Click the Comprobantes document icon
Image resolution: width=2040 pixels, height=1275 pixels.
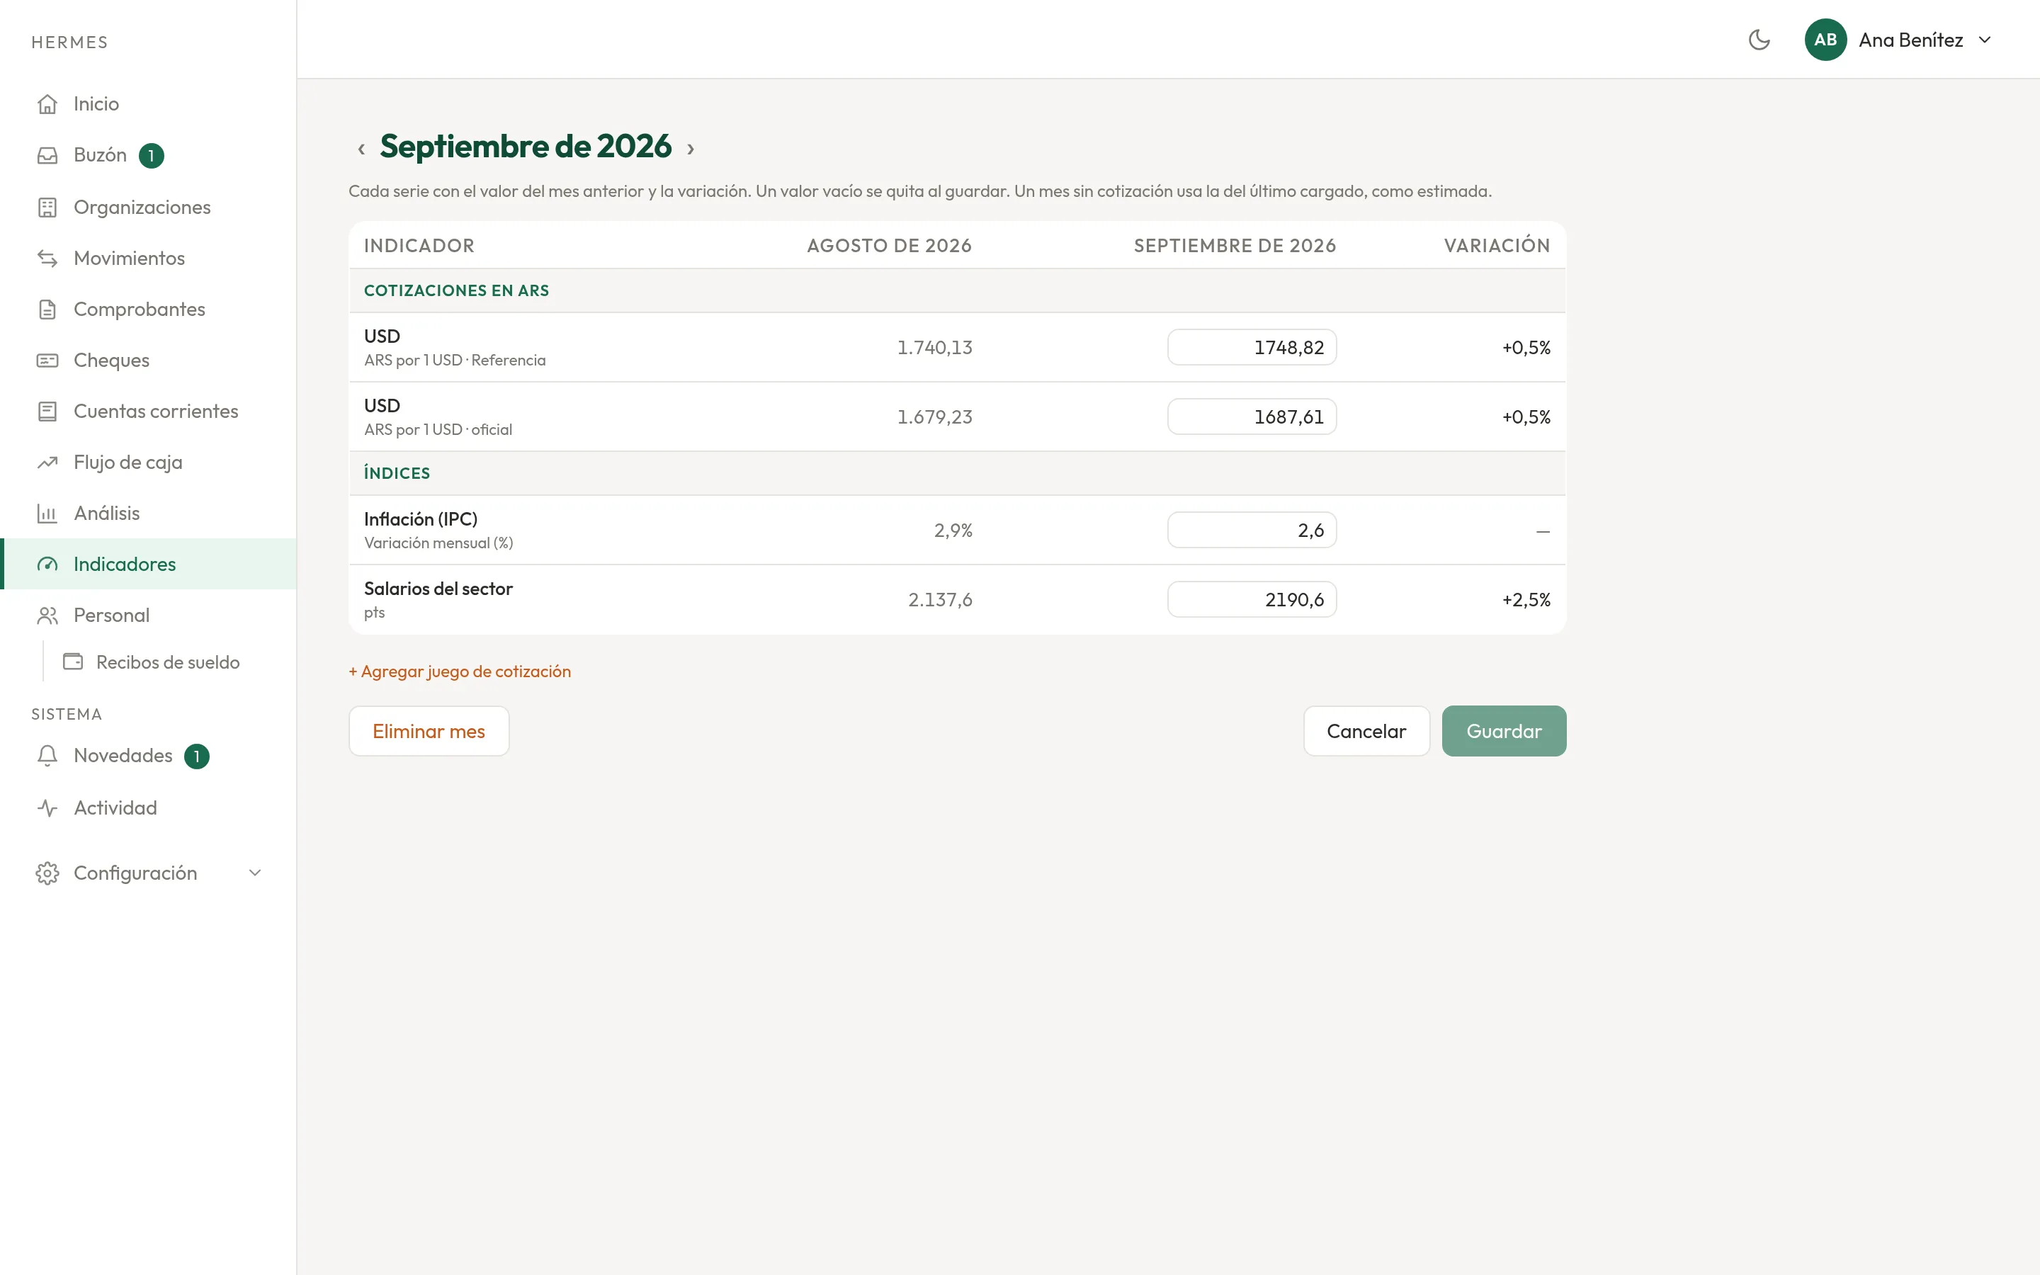pyautogui.click(x=47, y=310)
